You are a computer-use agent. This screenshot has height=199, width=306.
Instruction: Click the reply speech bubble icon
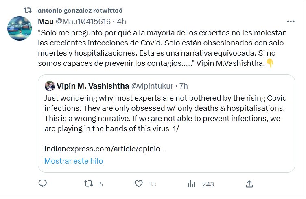point(43,184)
